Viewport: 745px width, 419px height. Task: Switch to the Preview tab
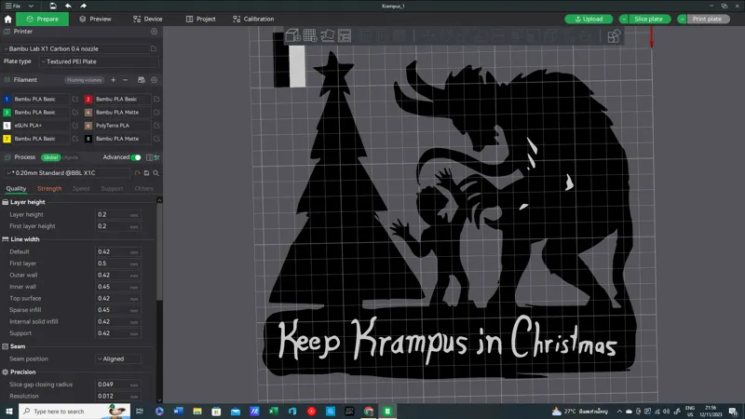click(x=95, y=19)
